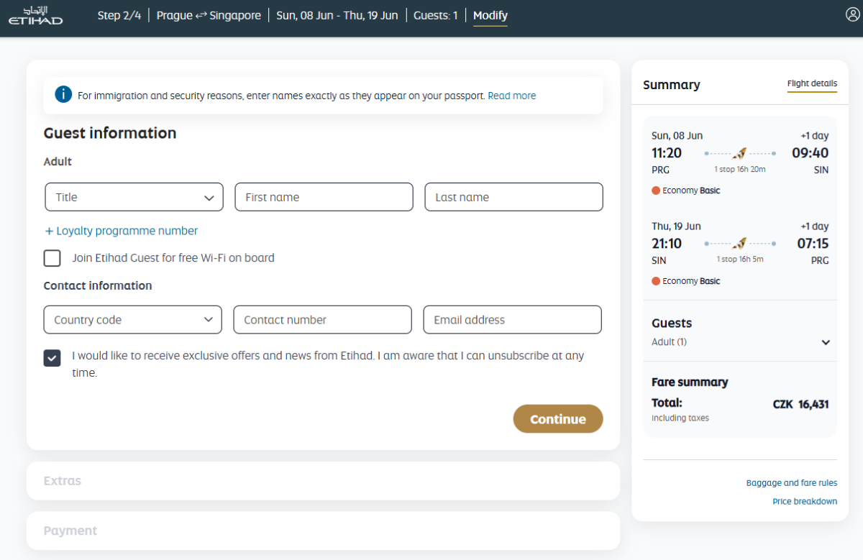
Task: Check the Join Etihad Guest checkbox
Action: tap(52, 258)
